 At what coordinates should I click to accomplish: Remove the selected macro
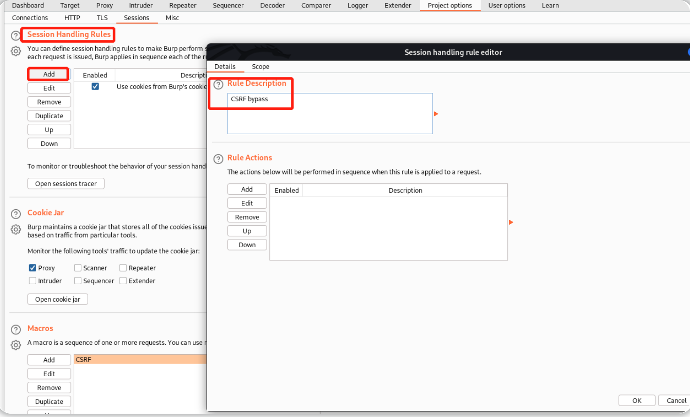[49, 388]
